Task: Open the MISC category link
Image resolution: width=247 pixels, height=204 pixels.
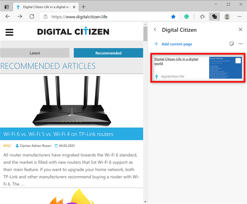Action: point(7,145)
